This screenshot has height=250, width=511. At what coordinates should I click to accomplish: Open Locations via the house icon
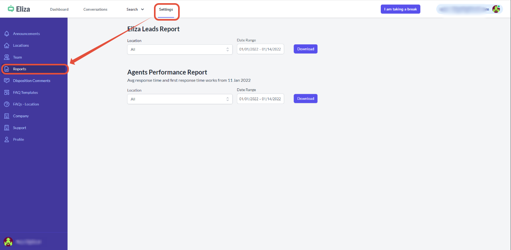coord(6,46)
